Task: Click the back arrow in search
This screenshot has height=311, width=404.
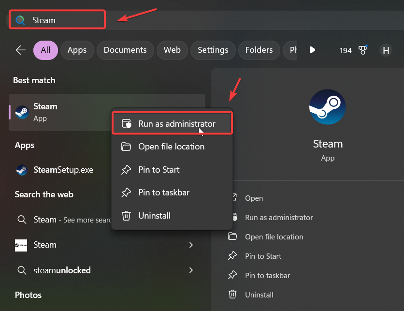Action: click(20, 50)
